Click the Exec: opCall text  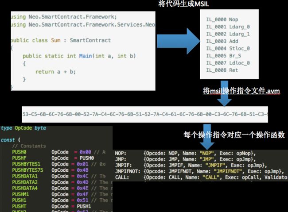click(242, 177)
